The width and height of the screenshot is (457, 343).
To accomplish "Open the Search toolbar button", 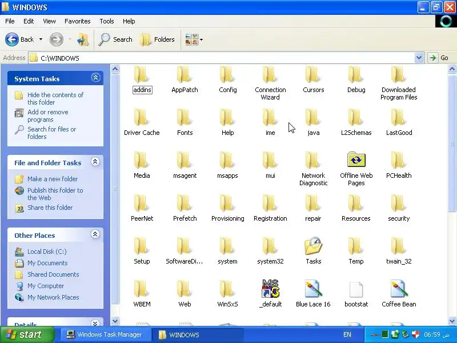I will (115, 39).
